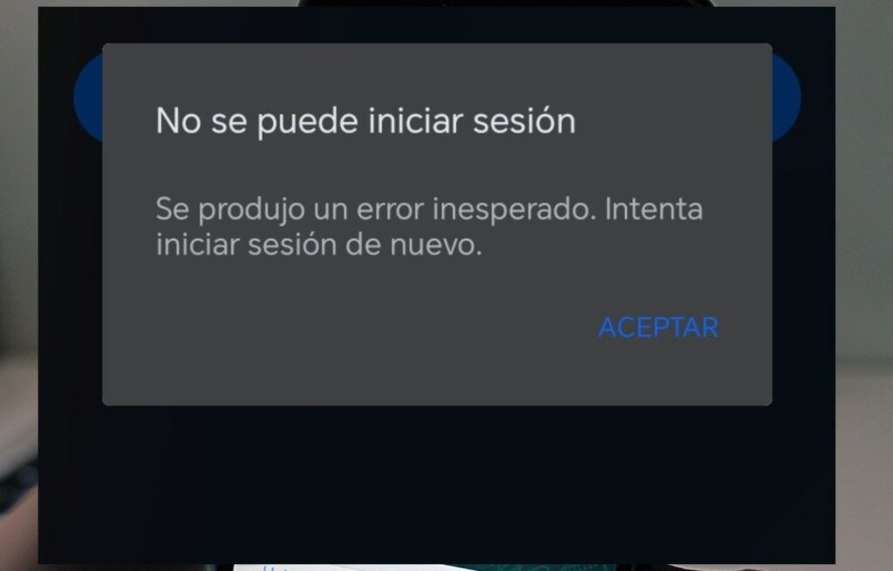
Task: Click the word 'inesperado.' in the message
Action: [x=515, y=210]
